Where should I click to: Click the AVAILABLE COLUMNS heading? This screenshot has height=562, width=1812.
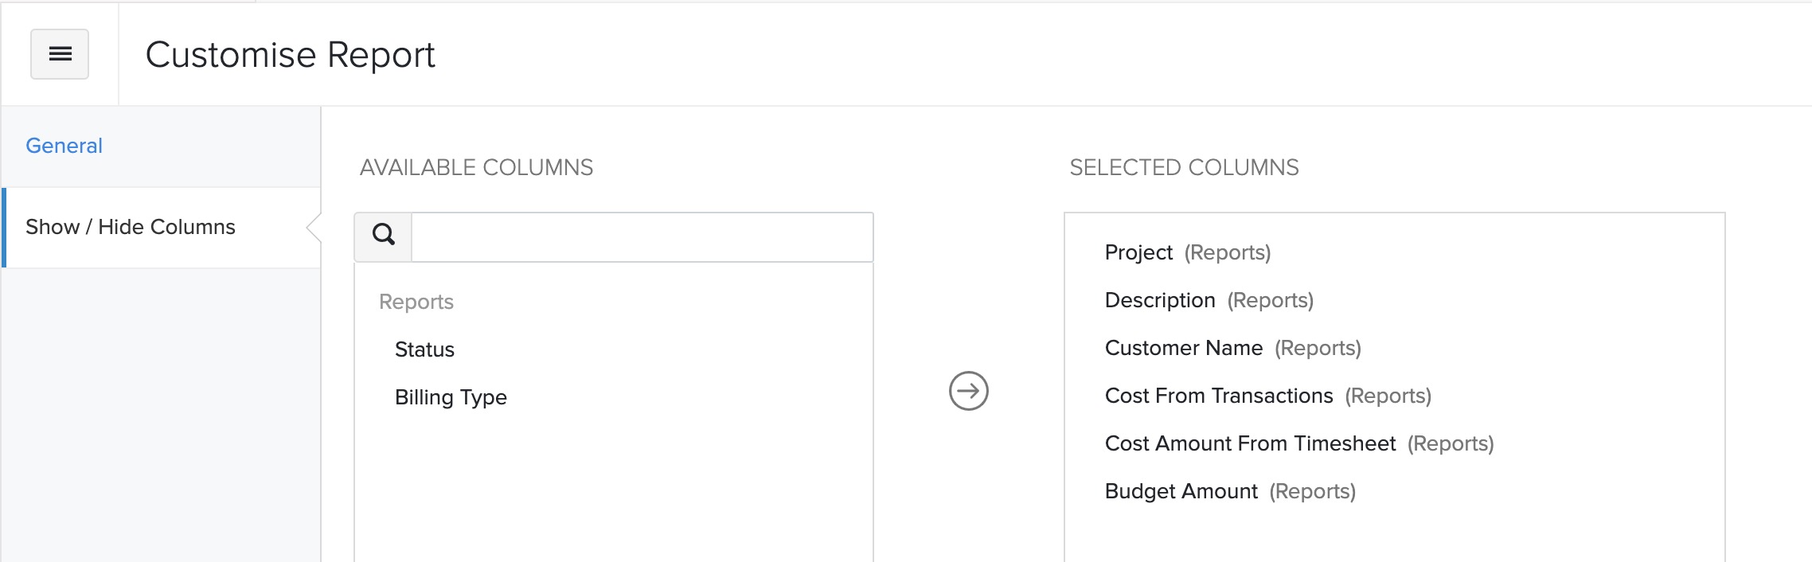(x=476, y=167)
